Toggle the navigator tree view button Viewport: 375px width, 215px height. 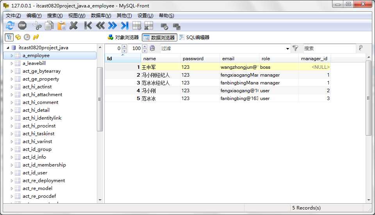pos(9,37)
